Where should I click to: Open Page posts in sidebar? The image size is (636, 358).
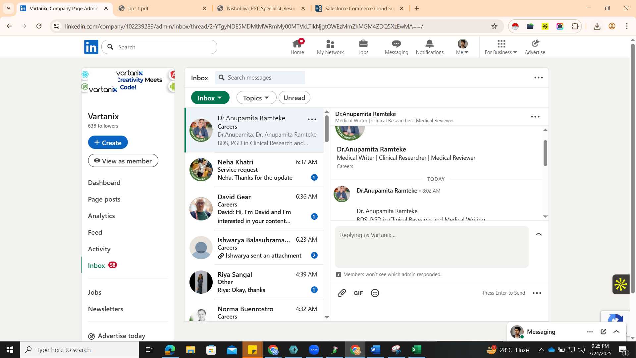tap(104, 199)
